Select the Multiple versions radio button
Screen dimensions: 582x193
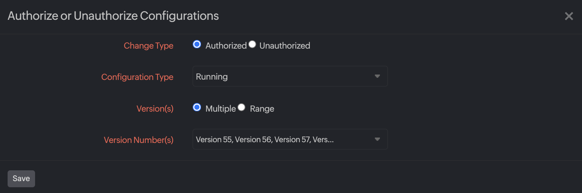(x=197, y=107)
